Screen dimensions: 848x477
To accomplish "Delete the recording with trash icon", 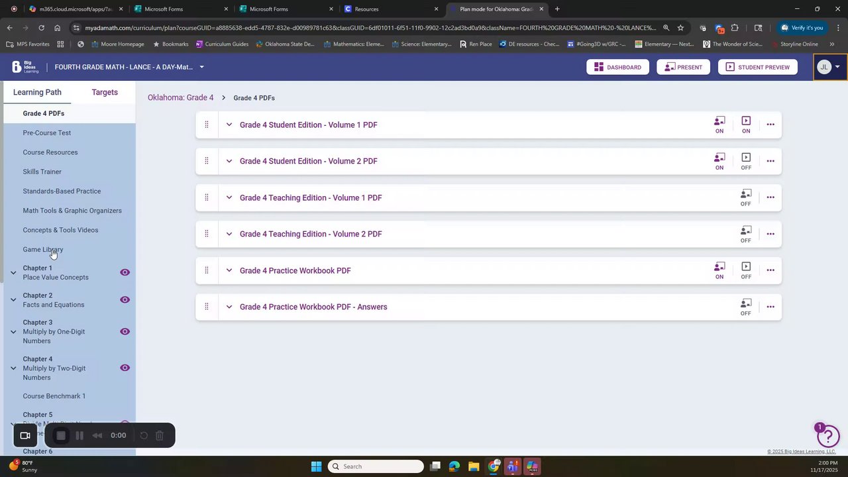I will tap(160, 435).
